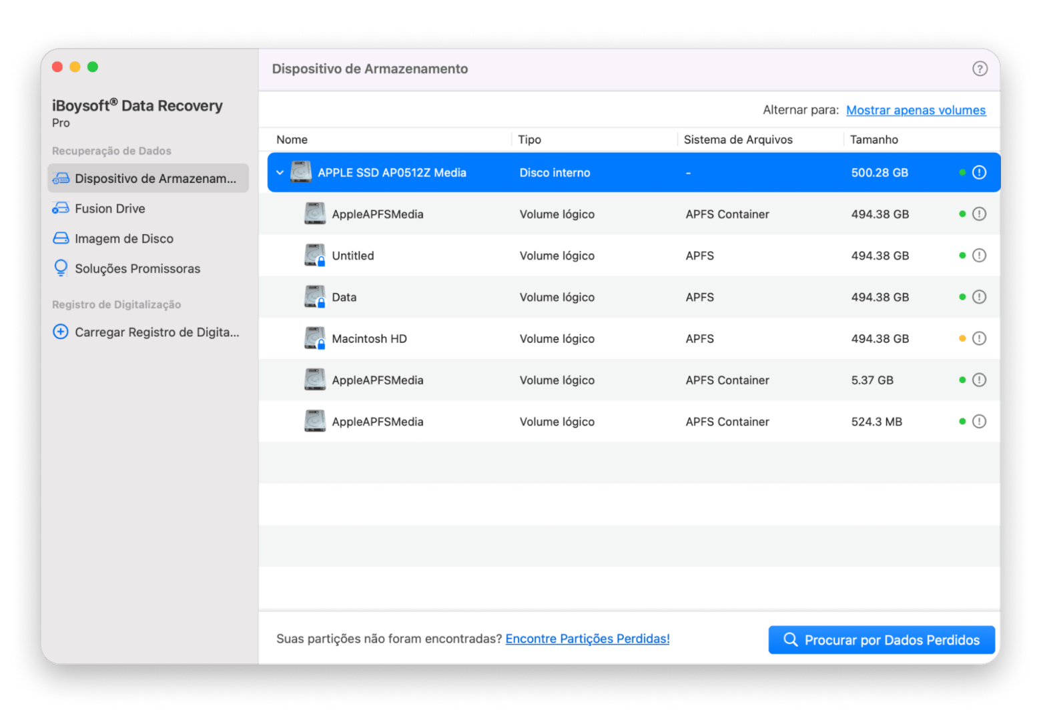
Task: Click the 524.3 MB size value
Action: click(877, 422)
